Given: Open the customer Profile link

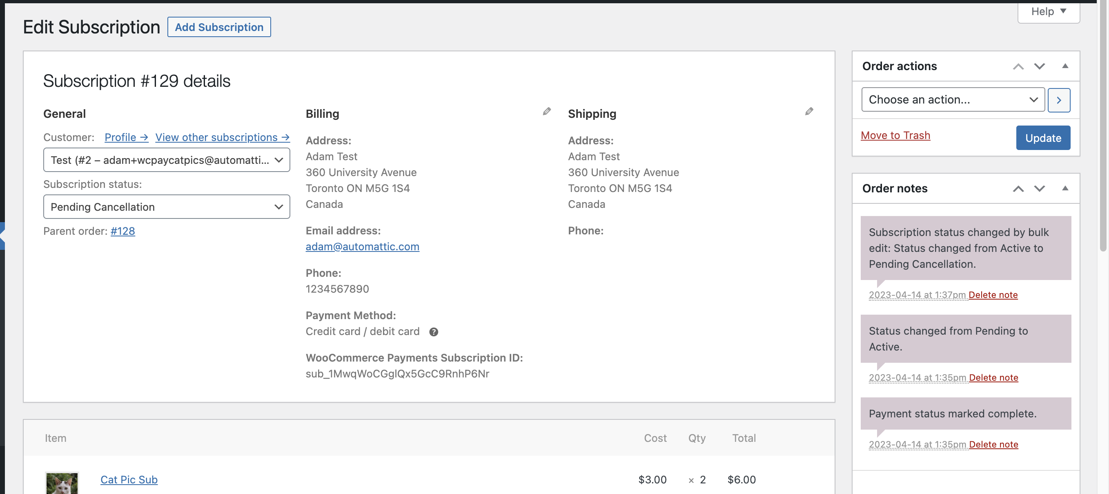Looking at the screenshot, I should point(126,137).
